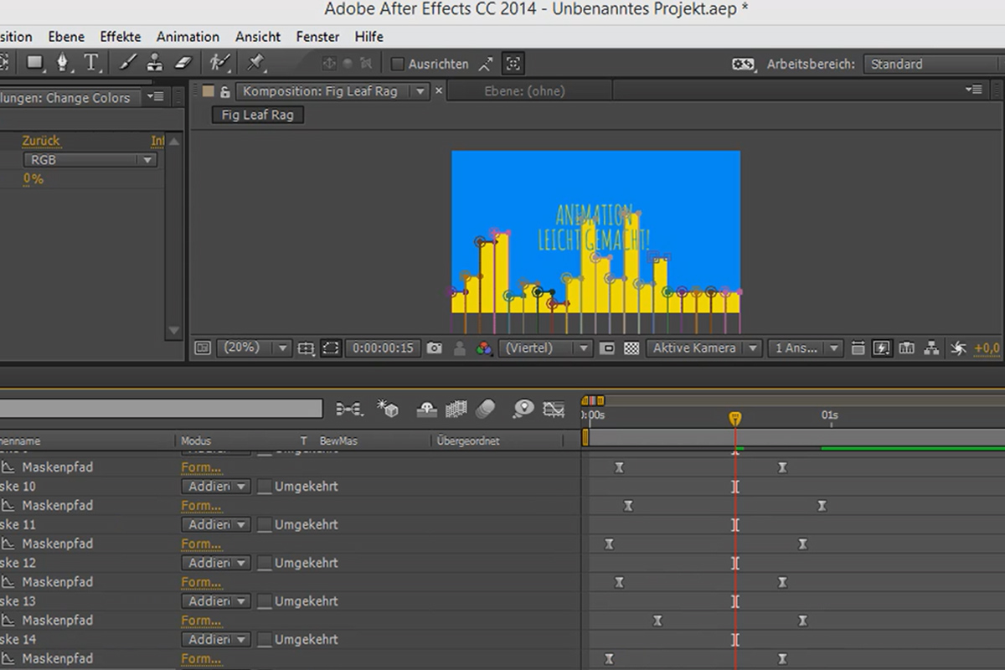Toggle the region of interest icon
The width and height of the screenshot is (1005, 670).
pos(608,348)
